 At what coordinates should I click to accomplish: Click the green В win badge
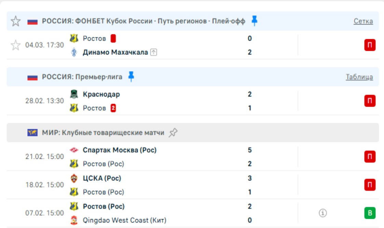click(x=370, y=213)
